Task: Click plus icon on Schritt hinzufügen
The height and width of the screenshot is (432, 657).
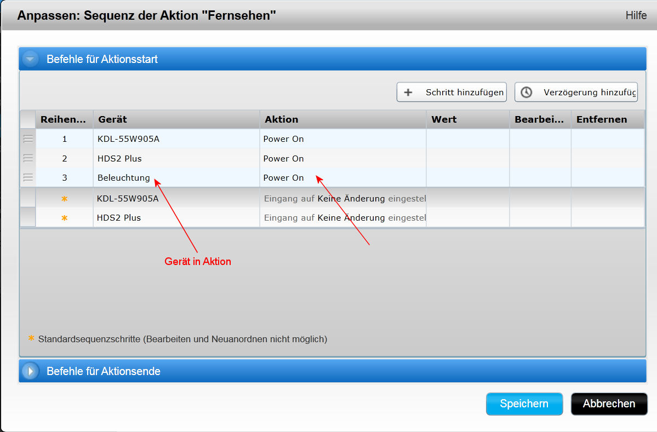Action: click(408, 93)
